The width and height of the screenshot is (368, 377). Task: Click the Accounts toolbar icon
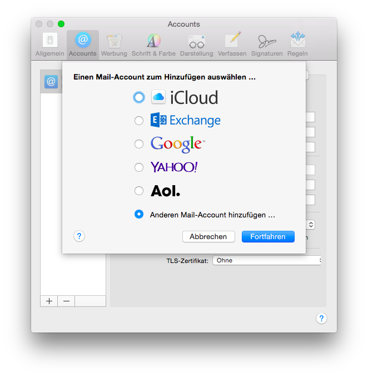click(83, 44)
